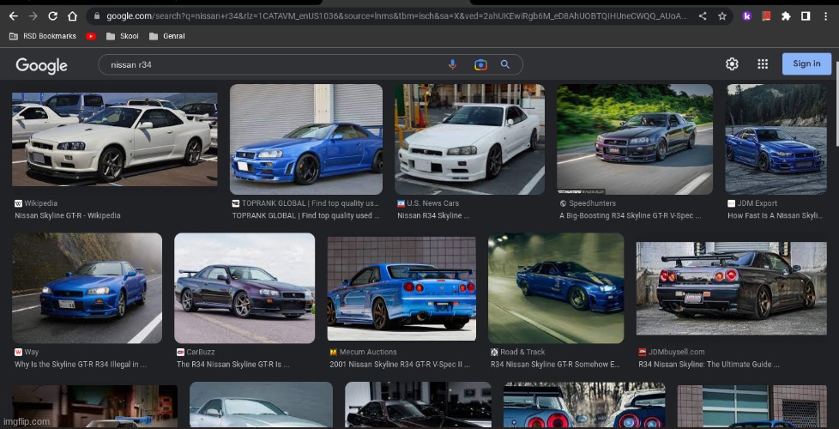Click 'Why Is the Skyline GT-R R34 Illegal in' title
The image size is (839, 429).
tap(81, 365)
